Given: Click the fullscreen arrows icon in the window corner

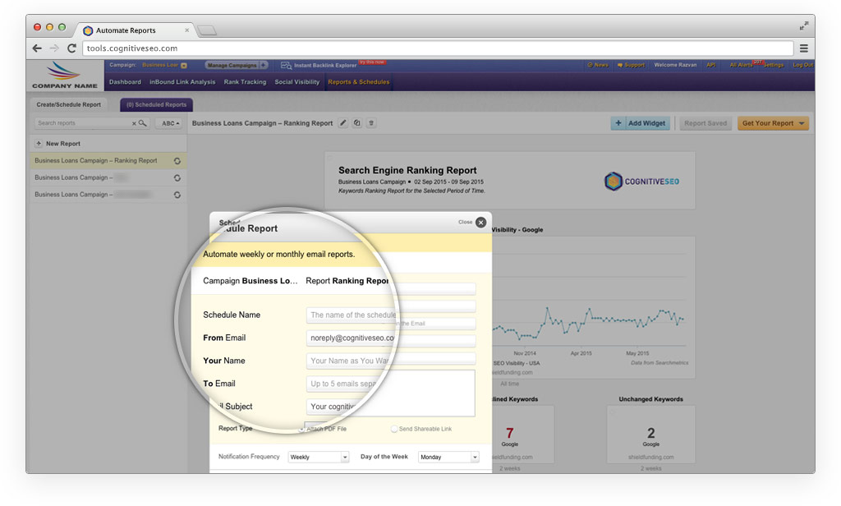Looking at the screenshot, I should click(804, 25).
